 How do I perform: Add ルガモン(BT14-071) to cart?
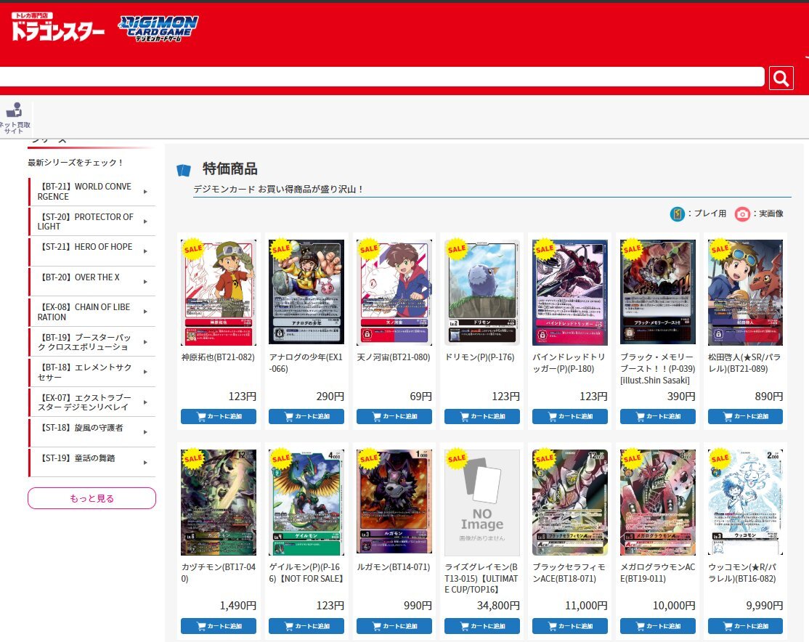pyautogui.click(x=394, y=626)
